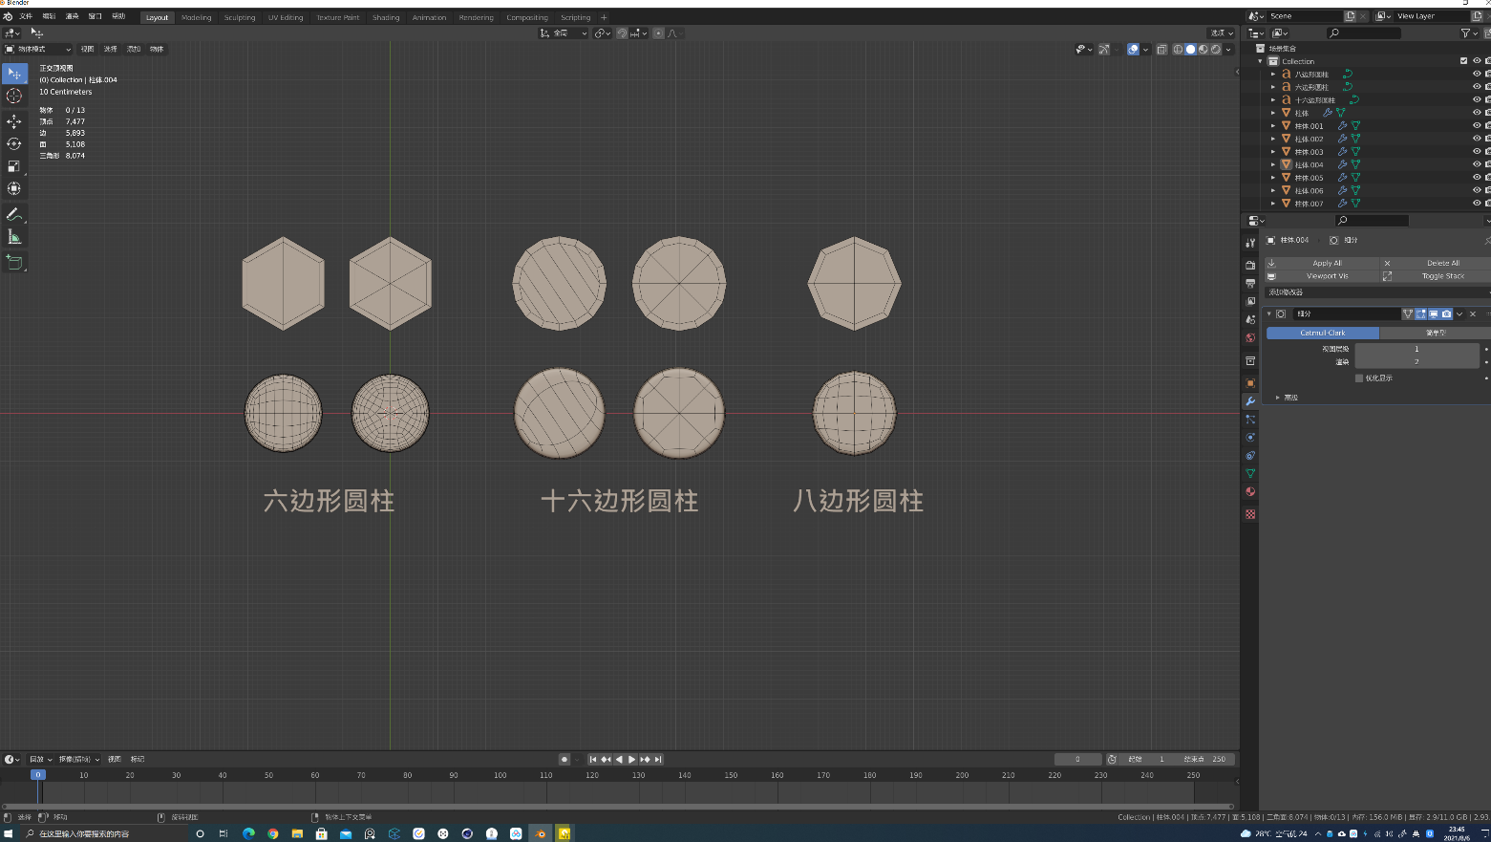Open the Material properties tab
1491x842 pixels.
coord(1250,492)
